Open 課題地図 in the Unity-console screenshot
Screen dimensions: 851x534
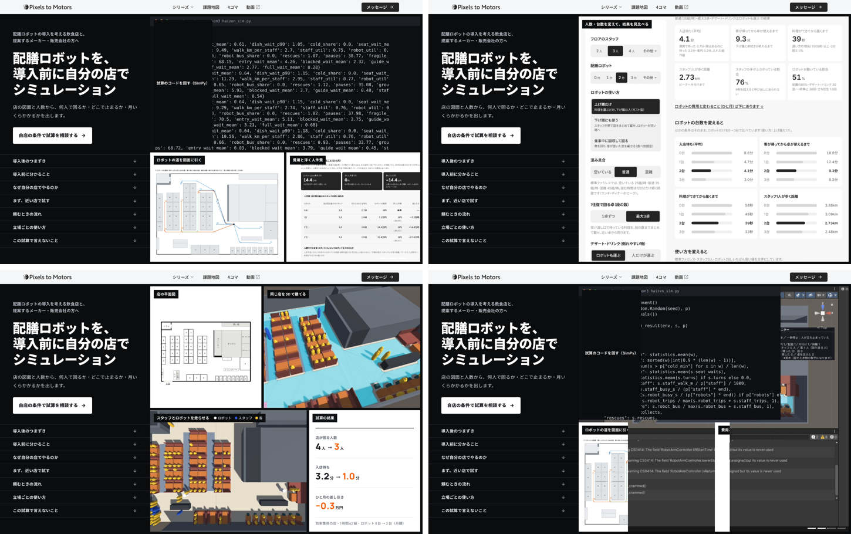(x=639, y=277)
